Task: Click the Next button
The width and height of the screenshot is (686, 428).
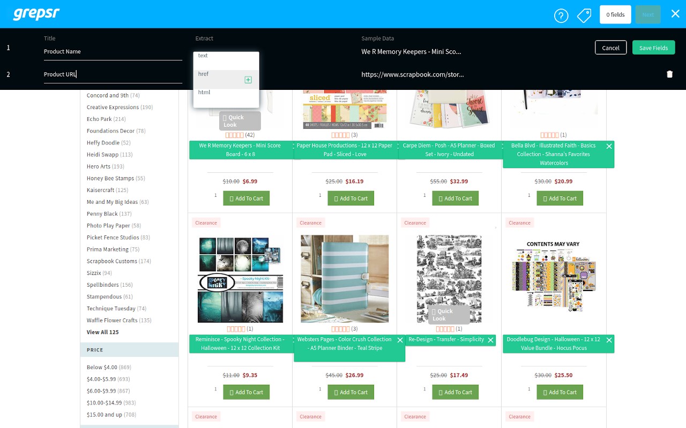Action: [648, 14]
